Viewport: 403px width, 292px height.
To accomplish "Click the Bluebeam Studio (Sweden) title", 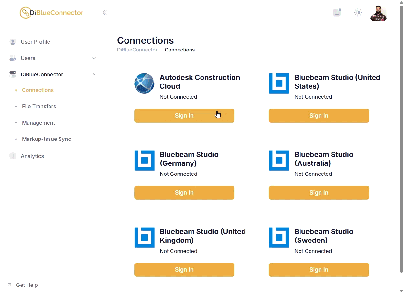I will coord(324,236).
